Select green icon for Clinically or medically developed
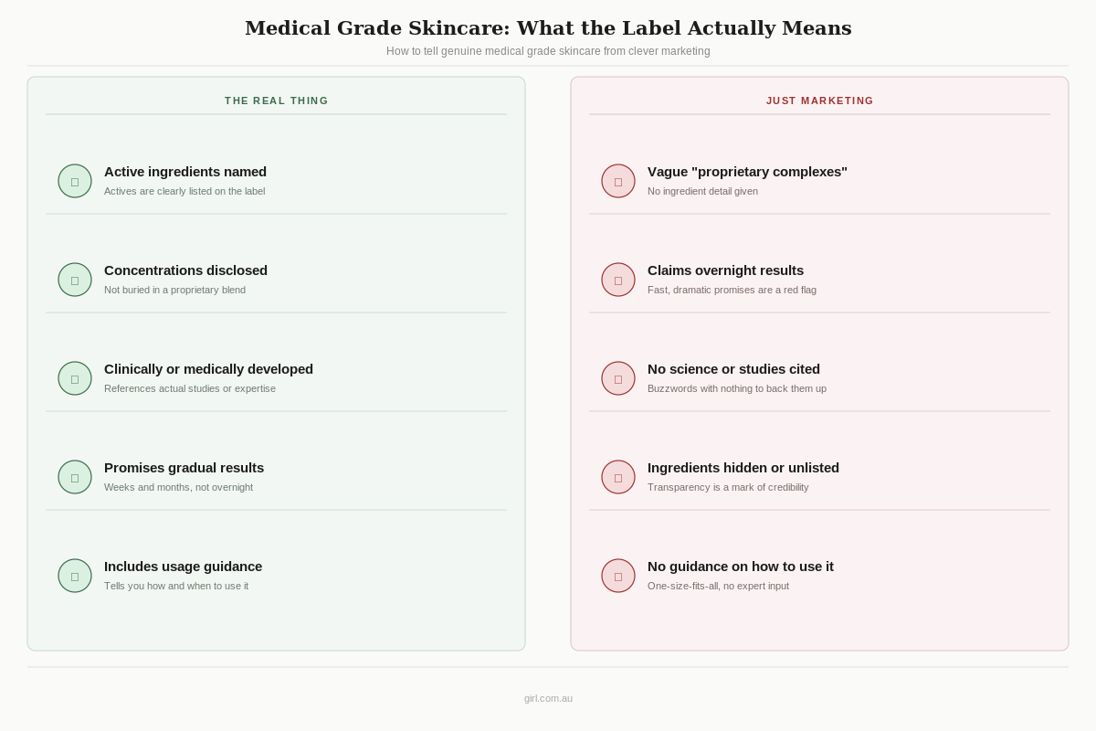 (75, 378)
